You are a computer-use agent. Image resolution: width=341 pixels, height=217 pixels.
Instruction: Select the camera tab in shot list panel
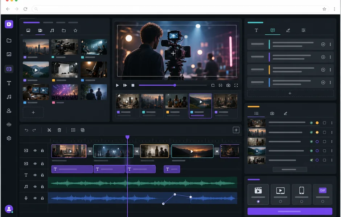coord(272,113)
